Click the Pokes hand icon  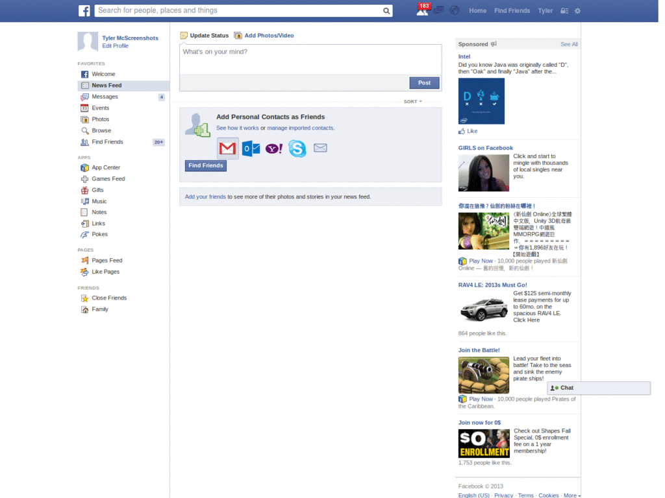pos(85,235)
